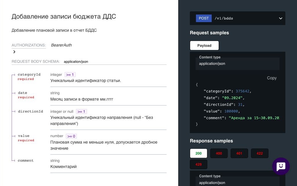
Task: Click the 'Request samples' heading
Action: (209, 33)
